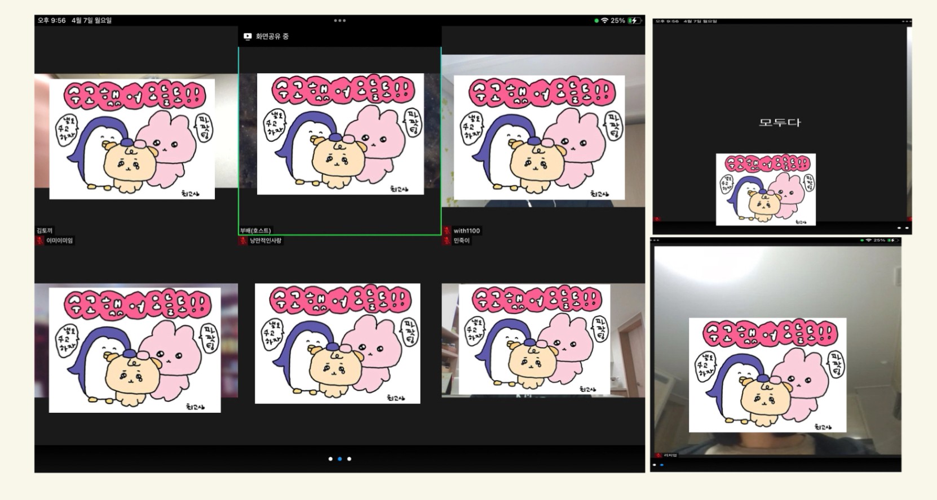Tap the 화면공유 중 screen sharing icon
The width and height of the screenshot is (937, 500).
click(247, 36)
